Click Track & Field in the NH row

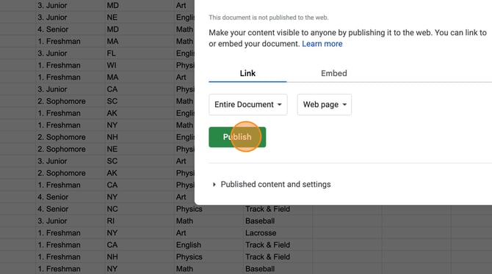278,256
